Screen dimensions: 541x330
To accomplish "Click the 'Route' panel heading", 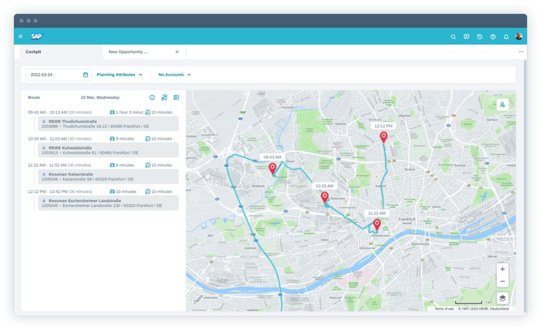I will [34, 98].
